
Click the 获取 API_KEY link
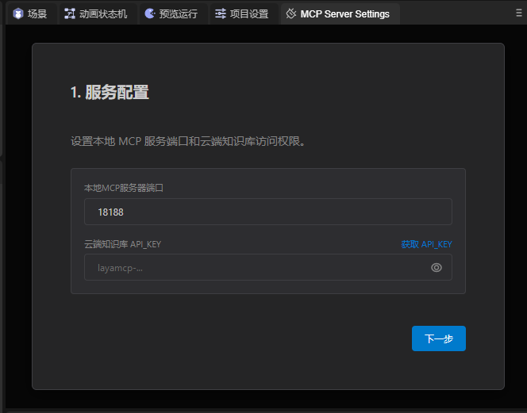(x=426, y=244)
